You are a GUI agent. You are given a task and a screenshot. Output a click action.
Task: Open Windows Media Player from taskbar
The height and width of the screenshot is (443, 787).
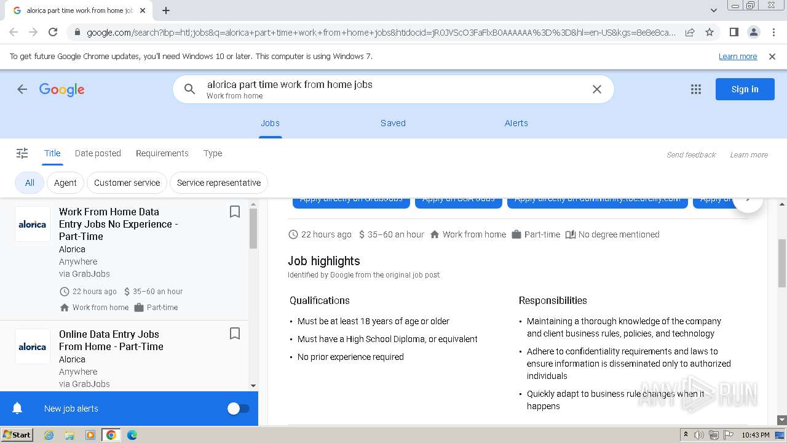(90, 435)
